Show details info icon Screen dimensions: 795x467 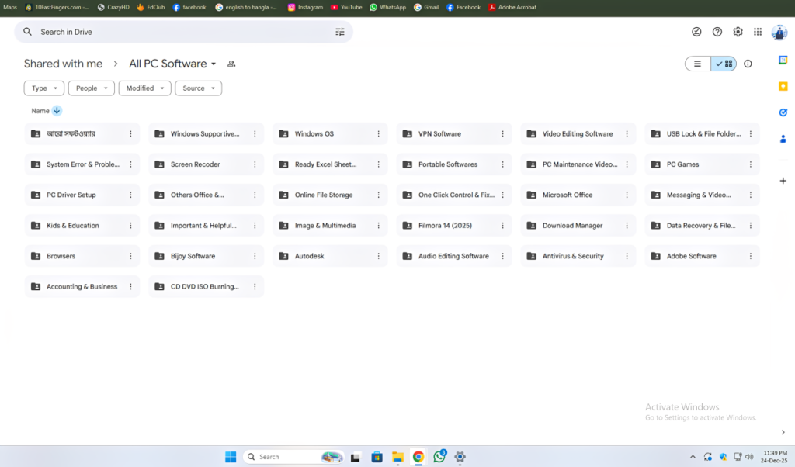(x=748, y=64)
